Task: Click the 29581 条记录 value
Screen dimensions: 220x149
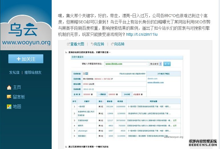Action: (x=88, y=84)
